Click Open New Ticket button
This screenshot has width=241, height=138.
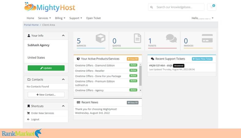[202, 59]
